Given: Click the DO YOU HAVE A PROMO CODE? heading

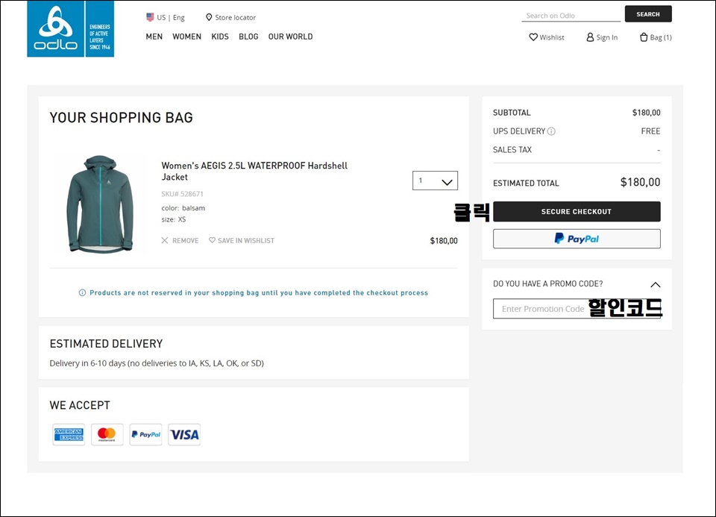Looking at the screenshot, I should click(548, 283).
